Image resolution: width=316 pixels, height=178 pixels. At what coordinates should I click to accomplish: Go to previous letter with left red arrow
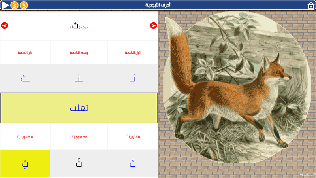click(4, 26)
